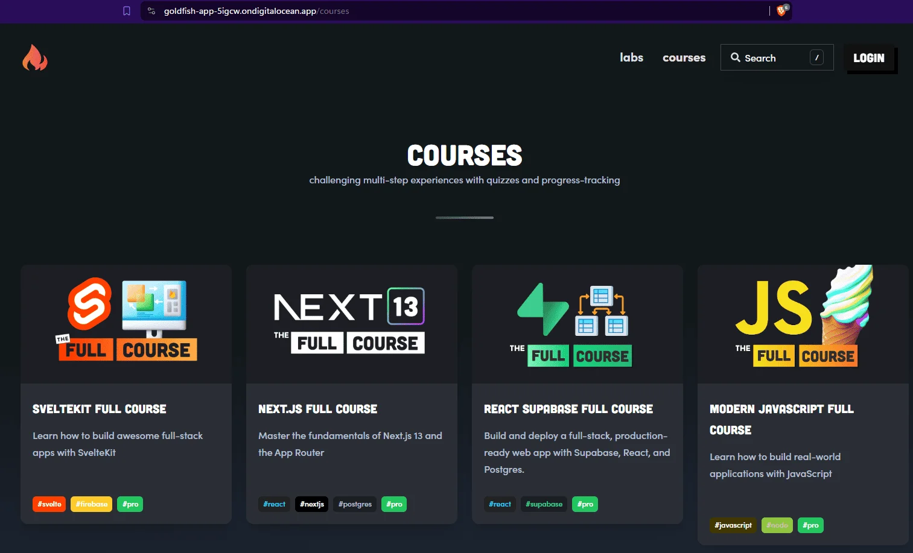Open the JS ice cream course thumbnail
913x553 pixels.
pyautogui.click(x=803, y=324)
